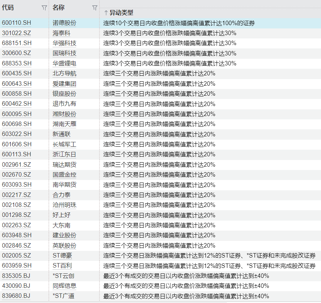This screenshot has width=321, height=303.
Task: Open the 诺德股份 stock link
Action: (64, 23)
